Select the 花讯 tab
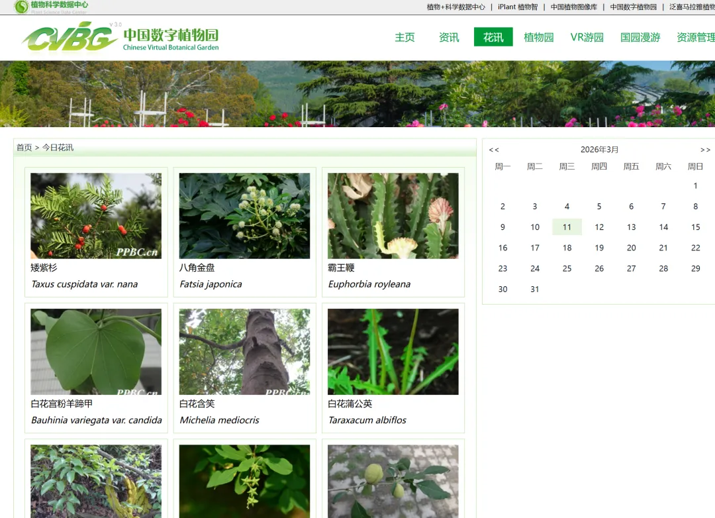Screen dimensions: 715x518 (493, 37)
